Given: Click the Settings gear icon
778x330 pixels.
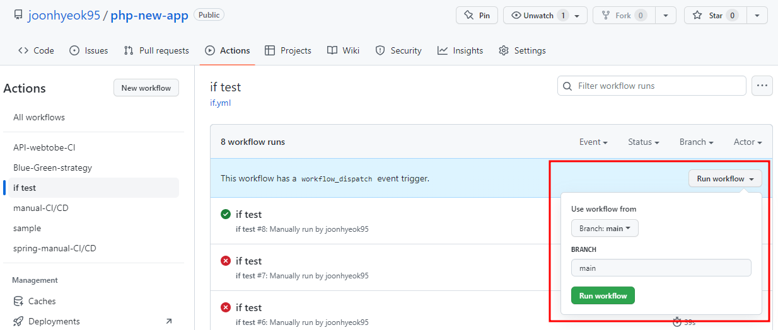Looking at the screenshot, I should [504, 50].
